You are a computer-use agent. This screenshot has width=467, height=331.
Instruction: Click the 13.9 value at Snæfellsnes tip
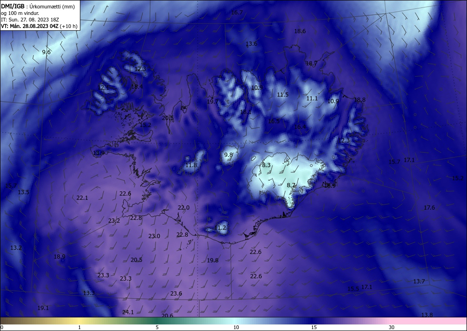point(99,153)
